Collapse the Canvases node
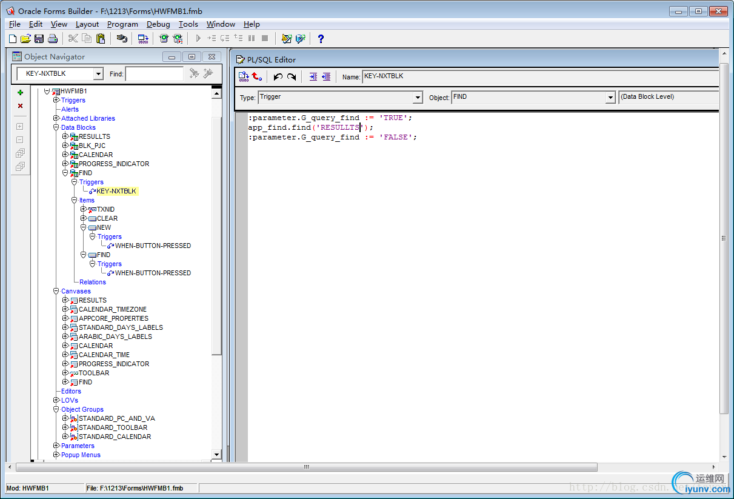The width and height of the screenshot is (734, 499). 56,291
